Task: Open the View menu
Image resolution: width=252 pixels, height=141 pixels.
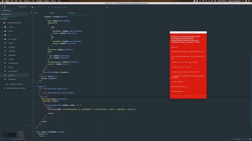Action: [x=20, y=1]
